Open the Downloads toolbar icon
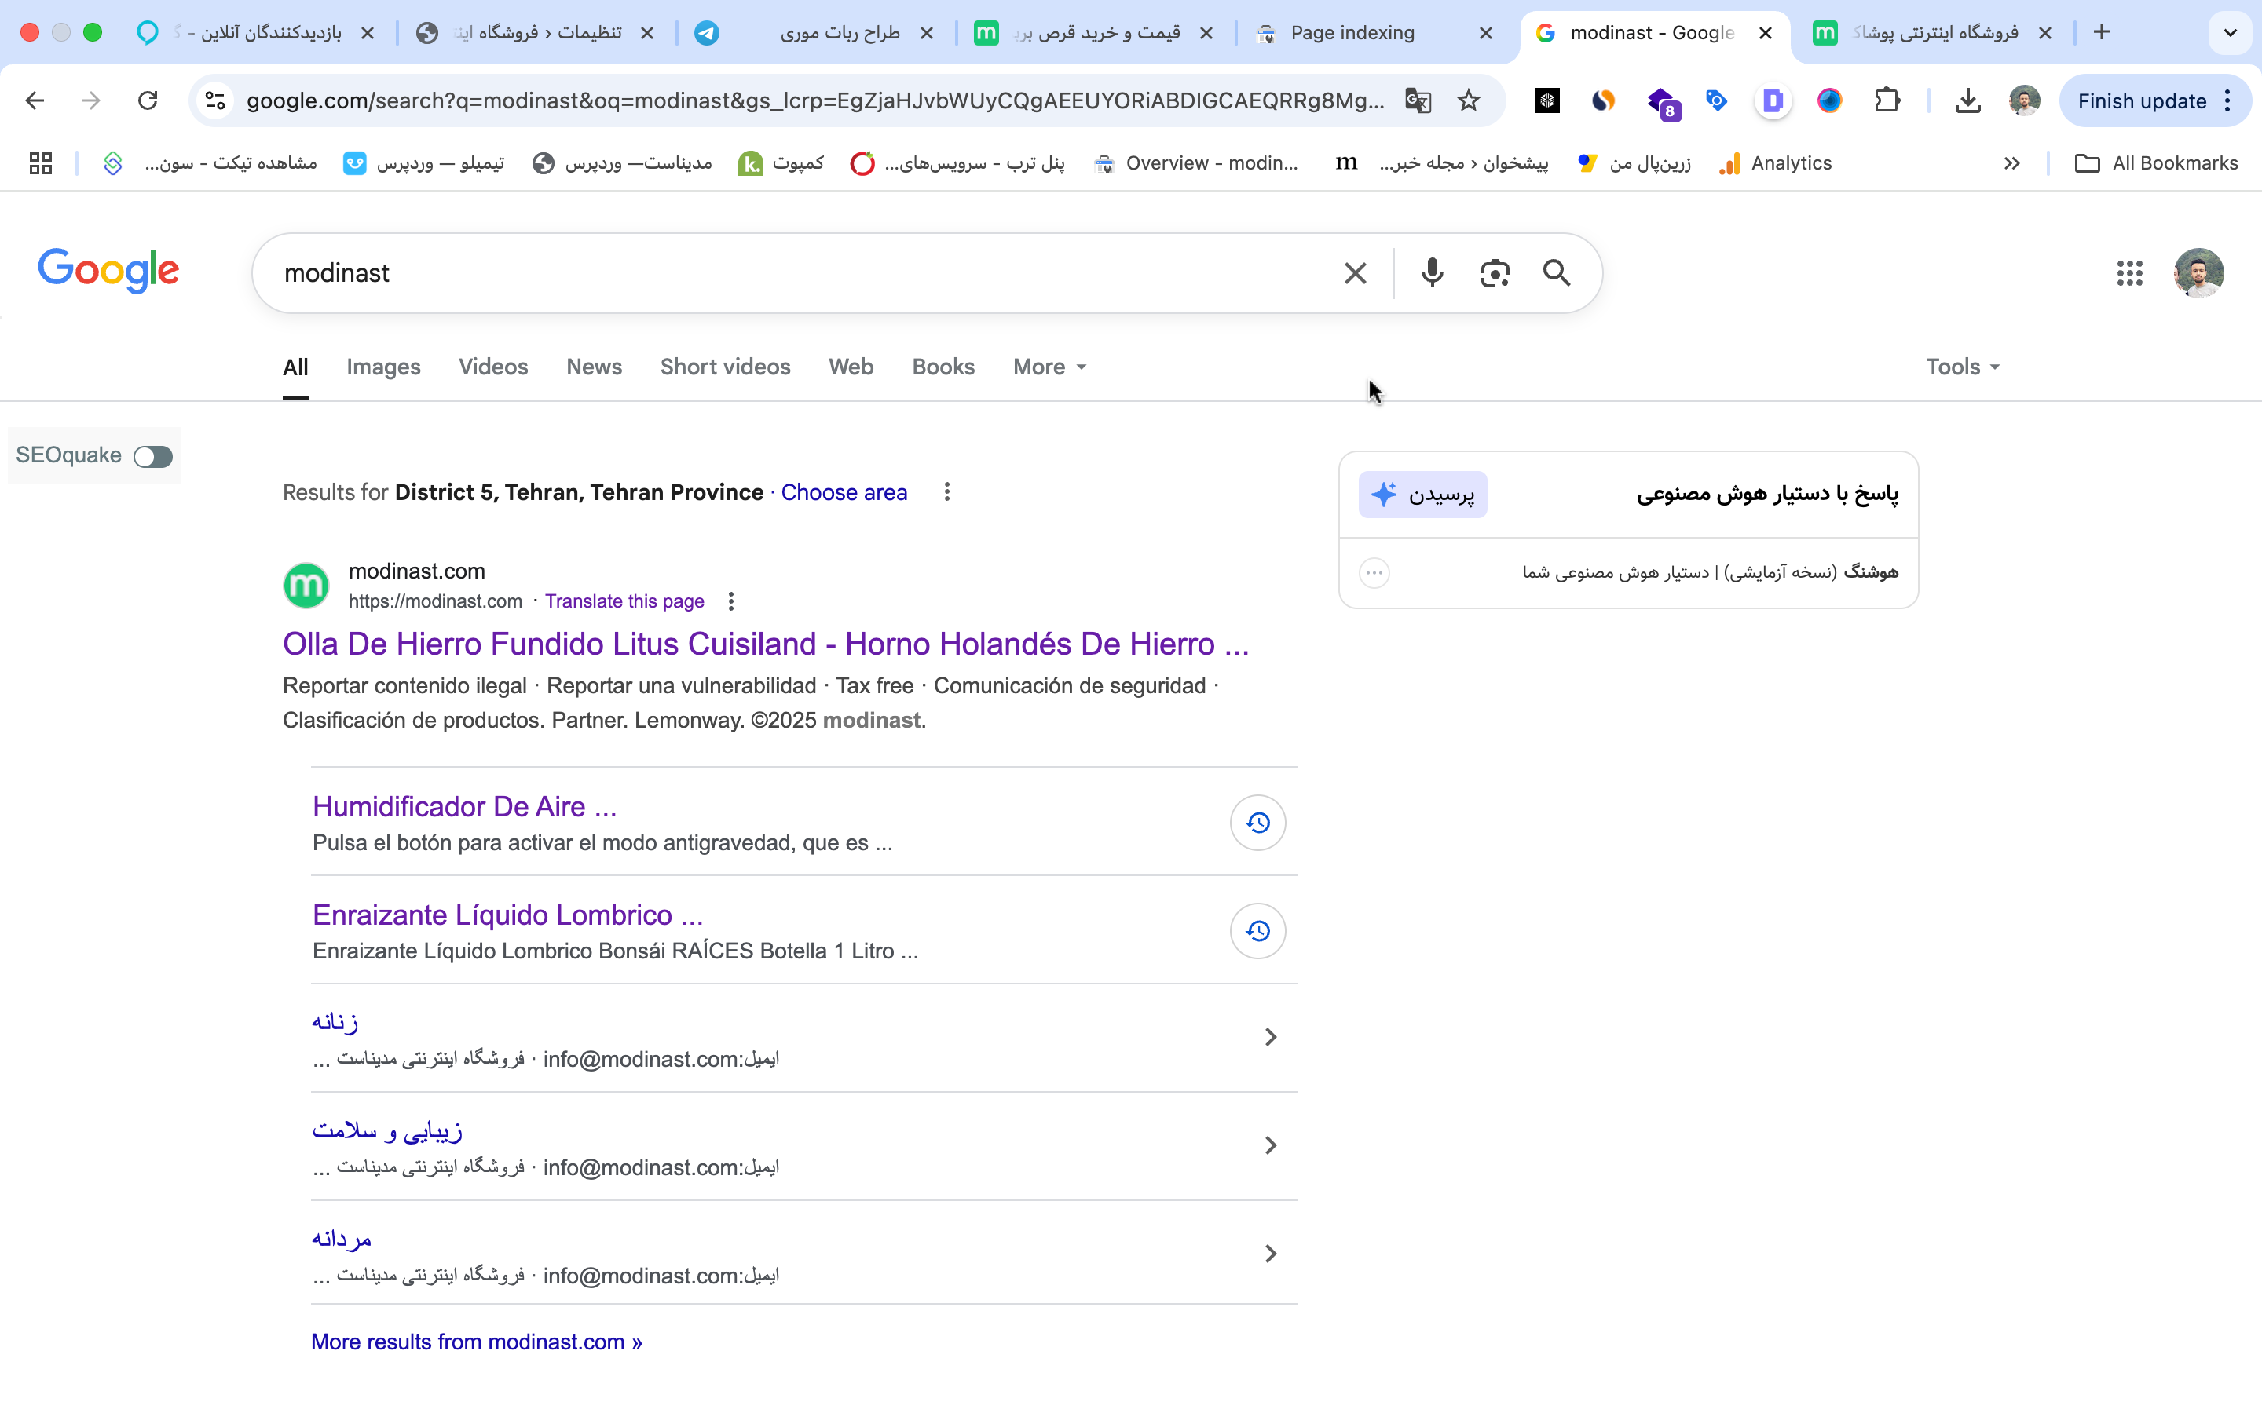The width and height of the screenshot is (2262, 1413). [1967, 101]
